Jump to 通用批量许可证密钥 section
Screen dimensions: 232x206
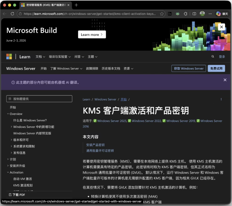[100, 151]
